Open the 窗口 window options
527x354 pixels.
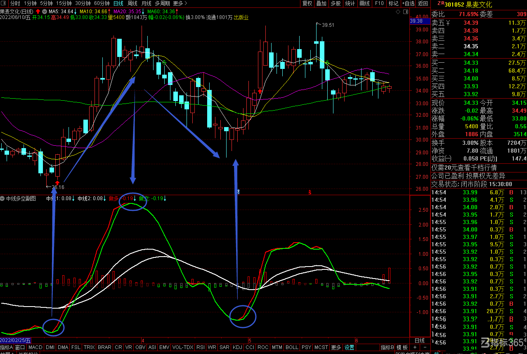20,347
